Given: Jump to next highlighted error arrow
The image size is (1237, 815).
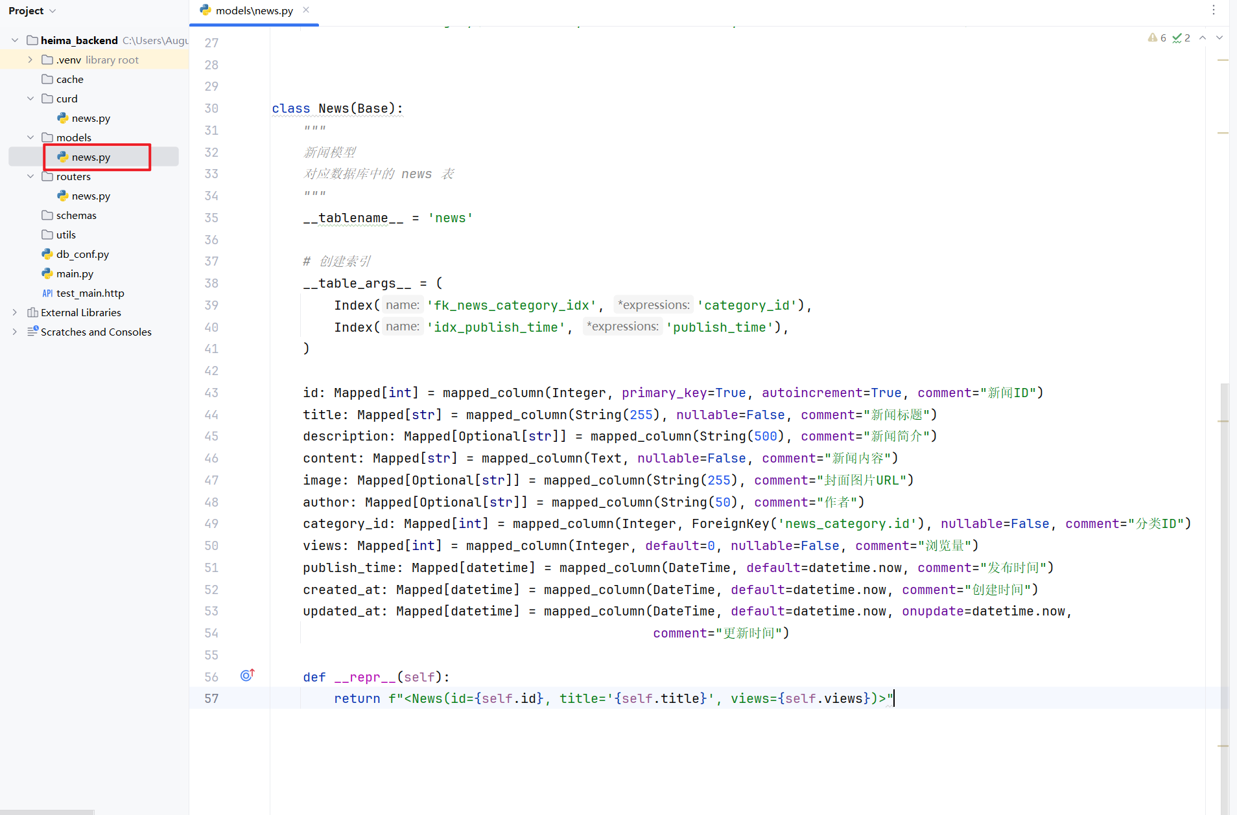Looking at the screenshot, I should [x=1219, y=38].
